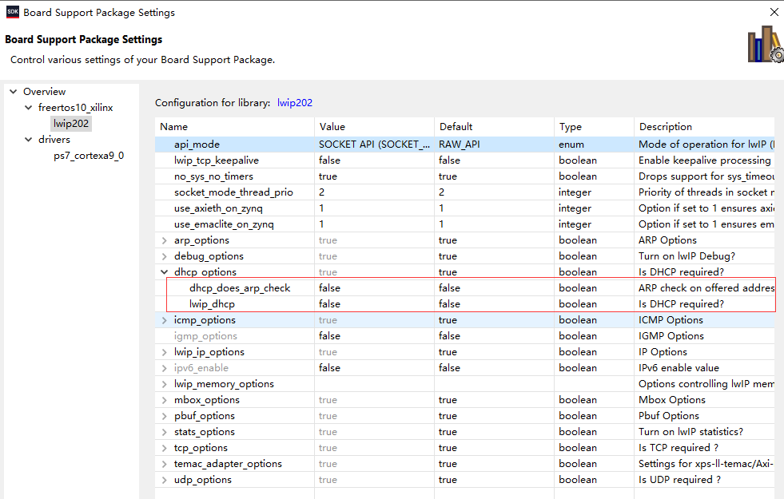This screenshot has width=784, height=499.
Task: Click the bookshelf graphic at top right
Action: click(x=763, y=44)
